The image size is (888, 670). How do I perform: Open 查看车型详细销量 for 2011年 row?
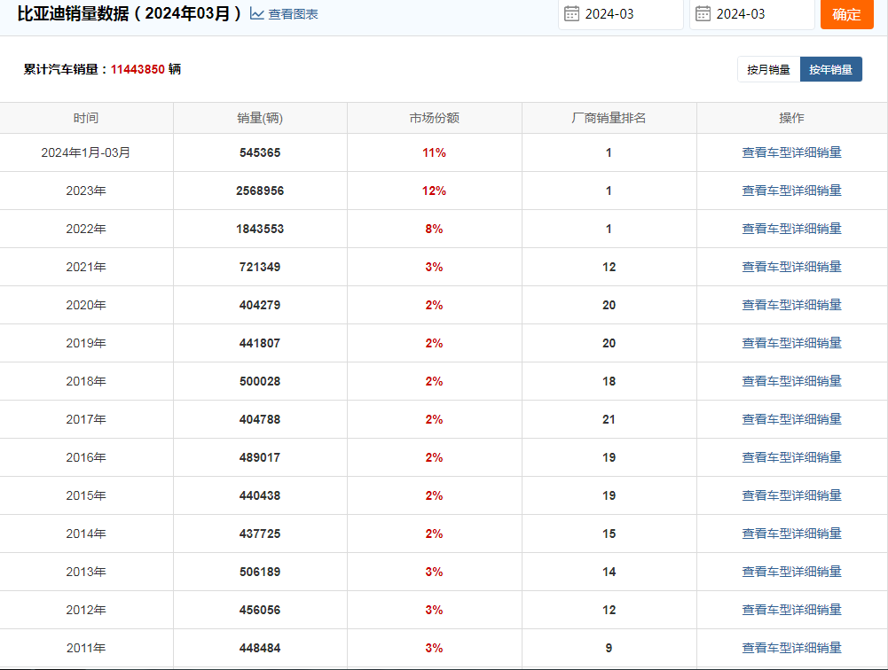[791, 648]
